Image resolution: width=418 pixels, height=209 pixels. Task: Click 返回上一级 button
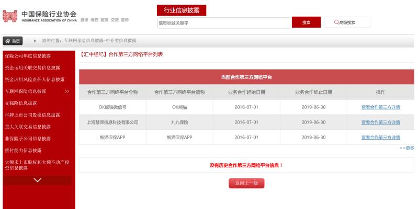[246, 183]
